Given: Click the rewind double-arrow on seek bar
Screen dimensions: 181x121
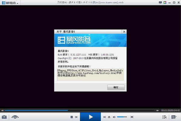Looking at the screenshot, I should click(2, 110).
